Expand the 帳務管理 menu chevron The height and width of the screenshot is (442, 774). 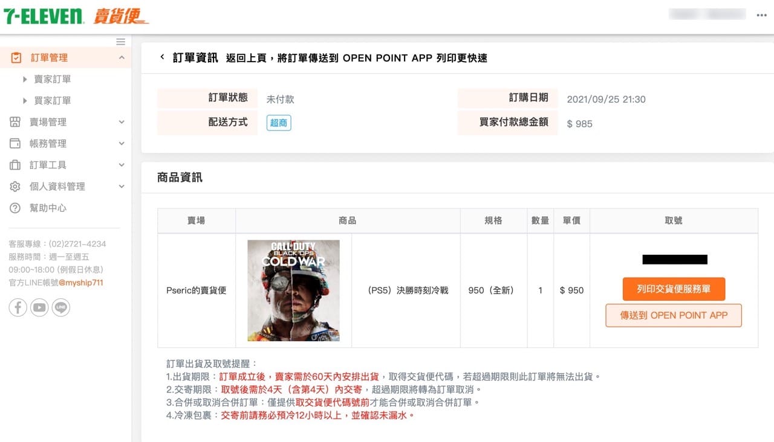(122, 144)
